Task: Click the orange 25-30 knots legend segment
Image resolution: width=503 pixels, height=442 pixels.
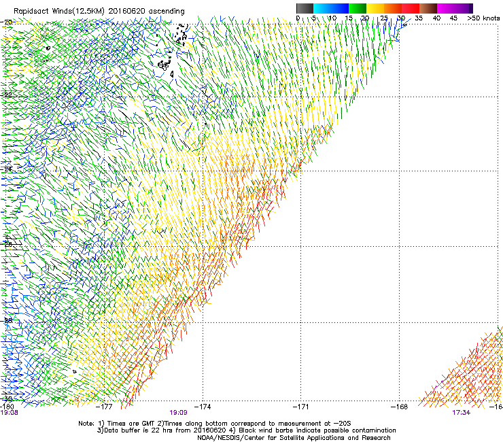Action: [393, 8]
